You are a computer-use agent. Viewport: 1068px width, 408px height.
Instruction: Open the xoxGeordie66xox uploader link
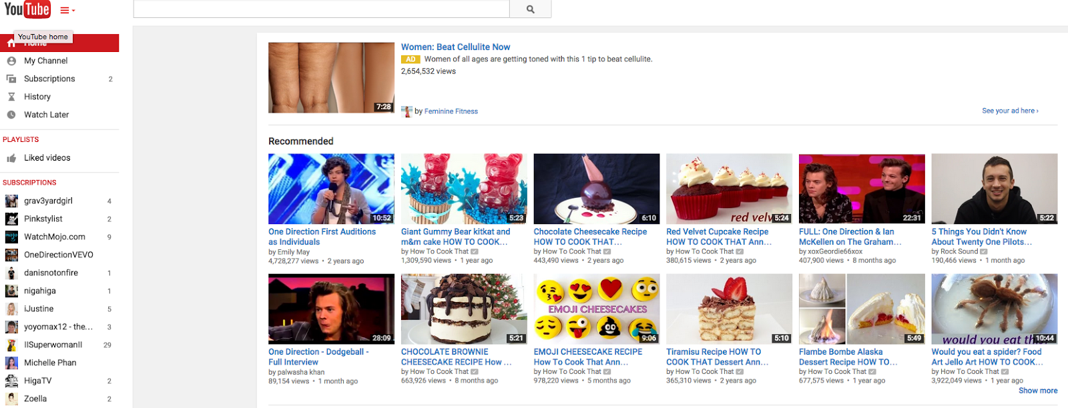(836, 251)
